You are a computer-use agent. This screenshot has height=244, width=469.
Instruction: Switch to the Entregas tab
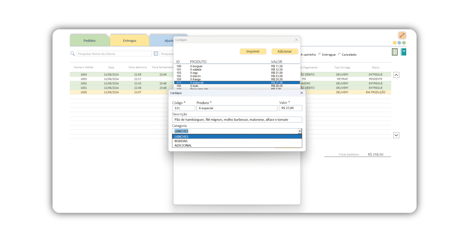(x=129, y=40)
